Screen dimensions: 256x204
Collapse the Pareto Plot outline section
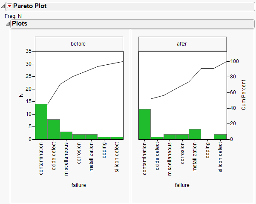click(3, 6)
